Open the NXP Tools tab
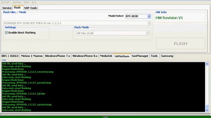 [31, 8]
